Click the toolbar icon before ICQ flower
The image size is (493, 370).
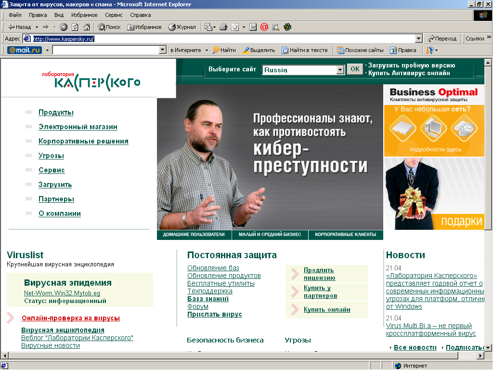point(275,27)
